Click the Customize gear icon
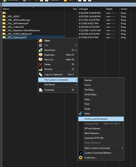 81,158
